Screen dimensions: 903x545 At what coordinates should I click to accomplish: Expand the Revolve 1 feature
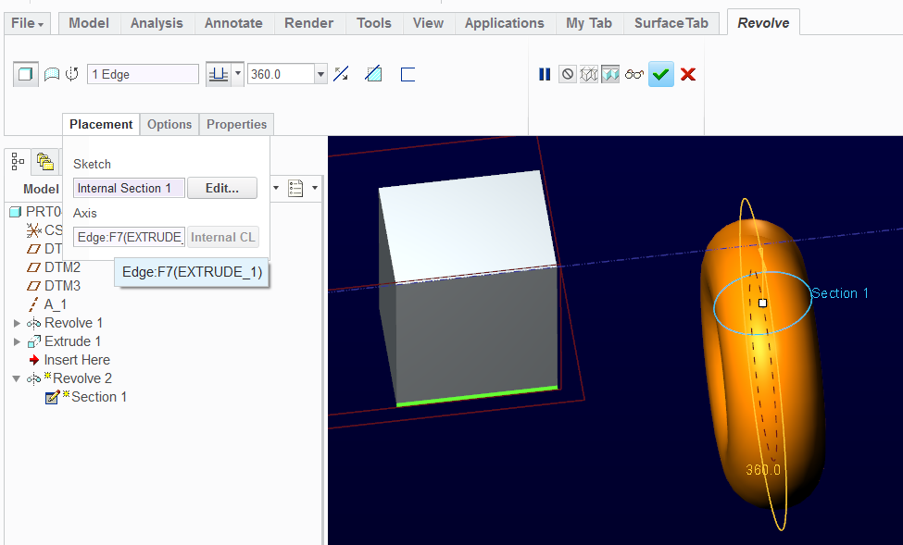17,324
